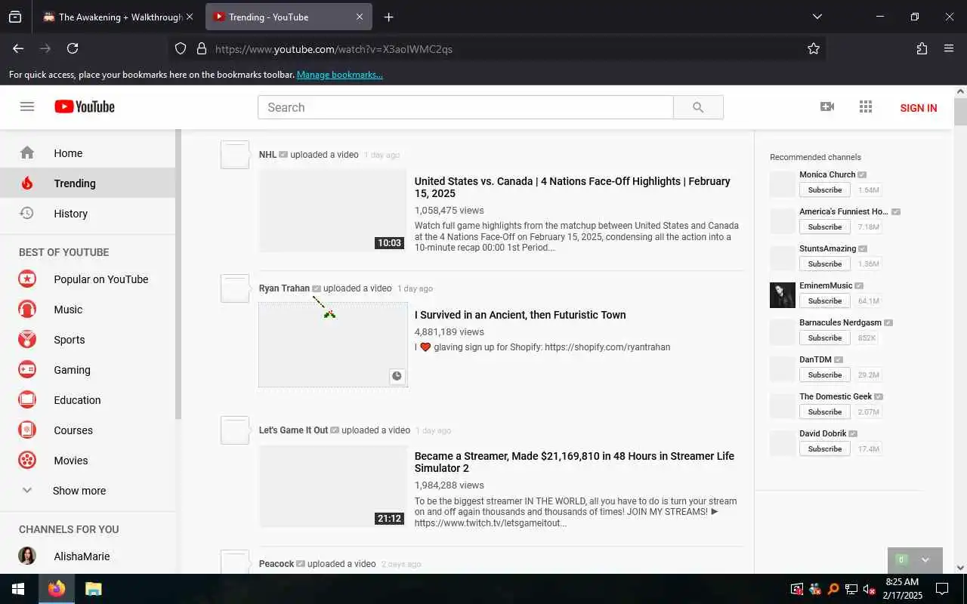Click the Manage bookmarks link

pyautogui.click(x=339, y=74)
